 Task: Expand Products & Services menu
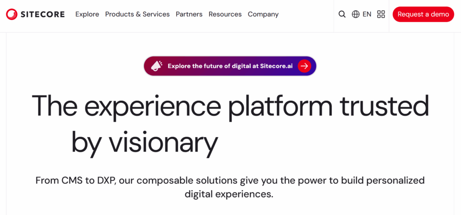[137, 14]
